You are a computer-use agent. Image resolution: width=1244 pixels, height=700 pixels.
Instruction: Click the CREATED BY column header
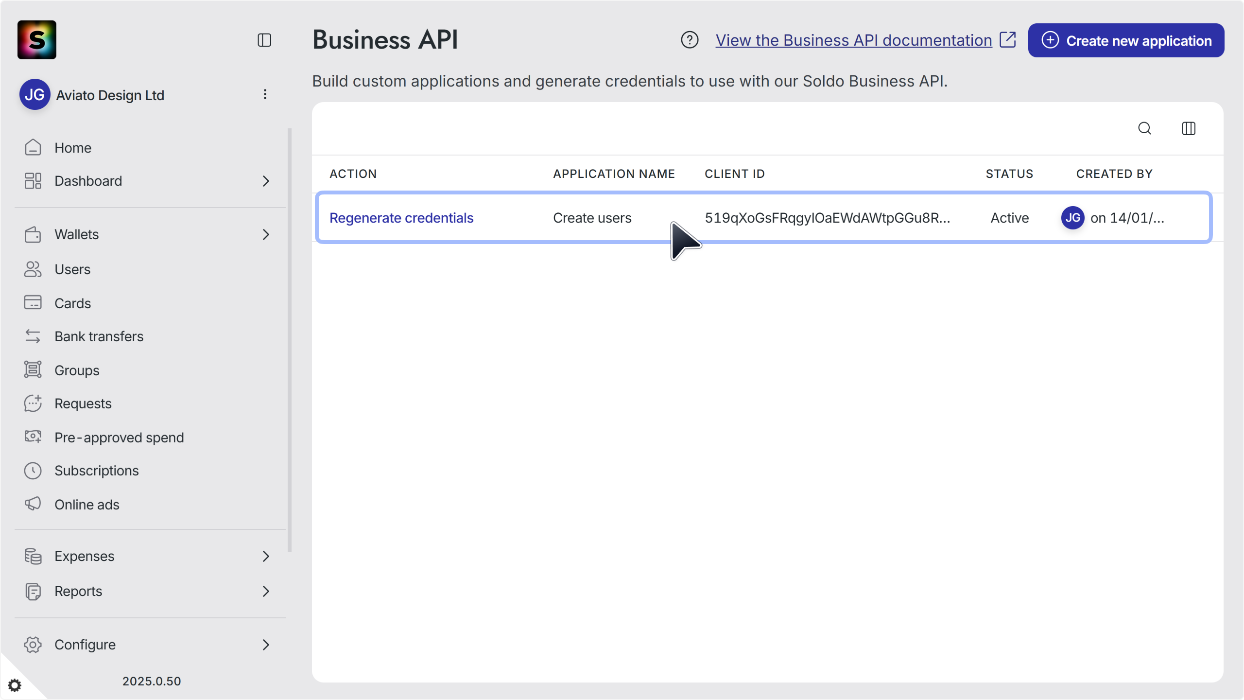[x=1114, y=174]
